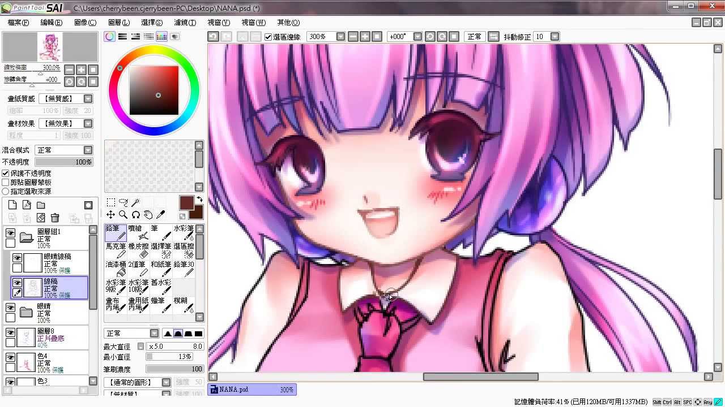The width and height of the screenshot is (725, 407).
Task: Open the 濾鏡 Filter menu
Action: click(185, 23)
